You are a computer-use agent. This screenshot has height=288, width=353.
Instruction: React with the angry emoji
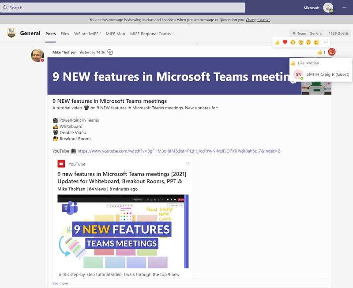(x=316, y=42)
